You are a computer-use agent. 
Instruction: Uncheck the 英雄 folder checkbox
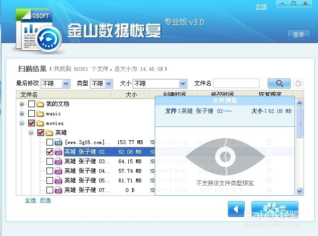click(x=41, y=133)
